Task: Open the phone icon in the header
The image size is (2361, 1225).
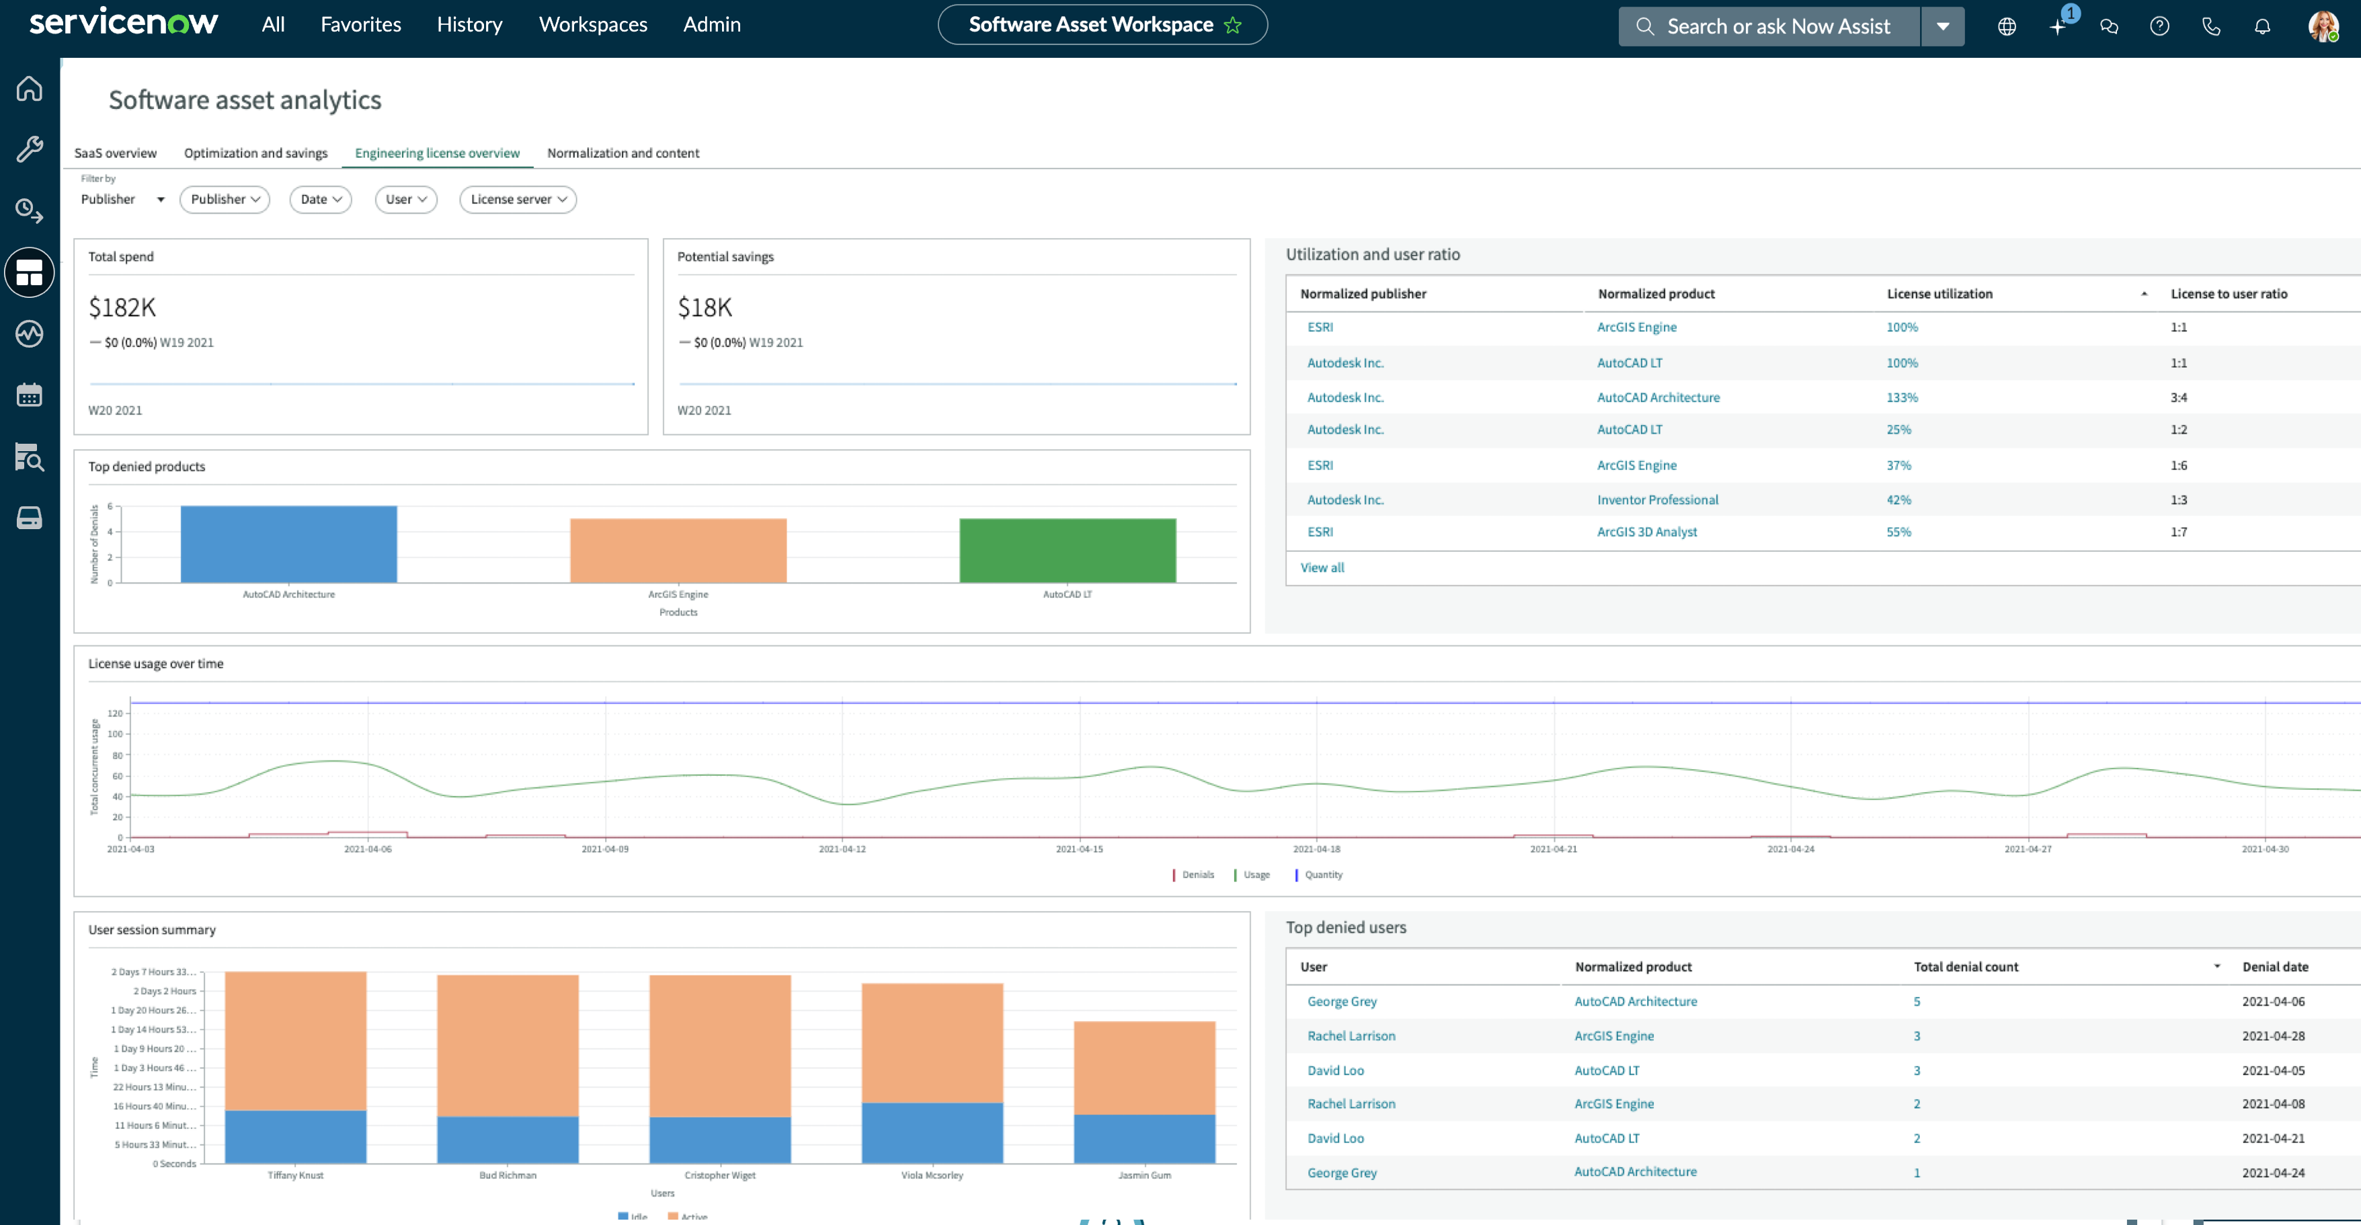Action: coord(2210,27)
